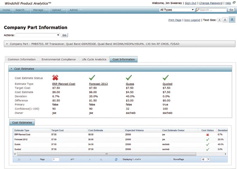Click the green checkmark above the Quoted link
This screenshot has height=169, width=237.
[x=165, y=78]
